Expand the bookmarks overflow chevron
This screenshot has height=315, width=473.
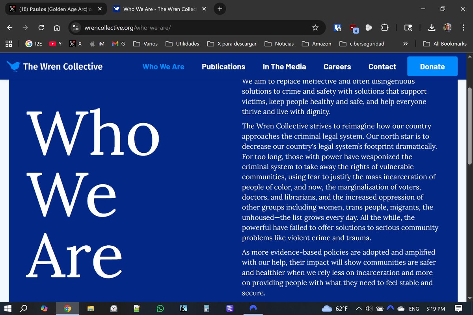(406, 44)
